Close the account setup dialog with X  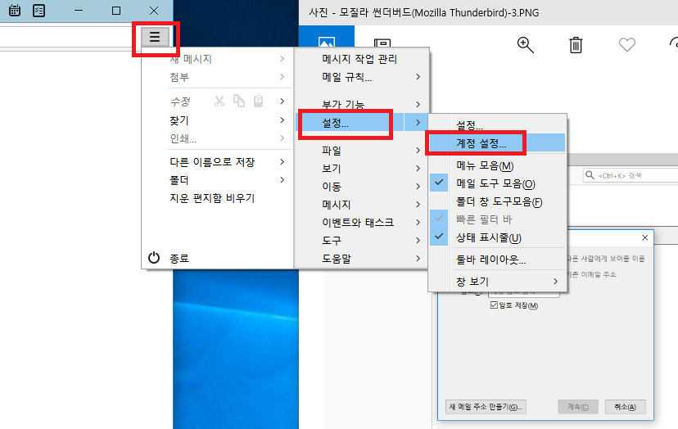point(644,238)
